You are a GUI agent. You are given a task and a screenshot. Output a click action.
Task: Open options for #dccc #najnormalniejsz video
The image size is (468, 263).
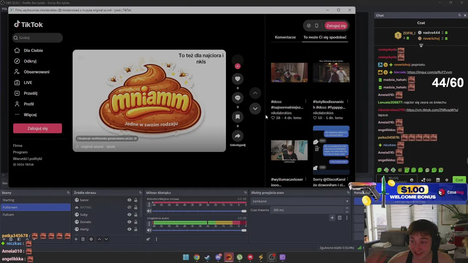point(306,102)
